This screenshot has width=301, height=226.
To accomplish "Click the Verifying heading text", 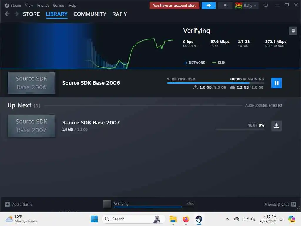I will click(x=196, y=31).
